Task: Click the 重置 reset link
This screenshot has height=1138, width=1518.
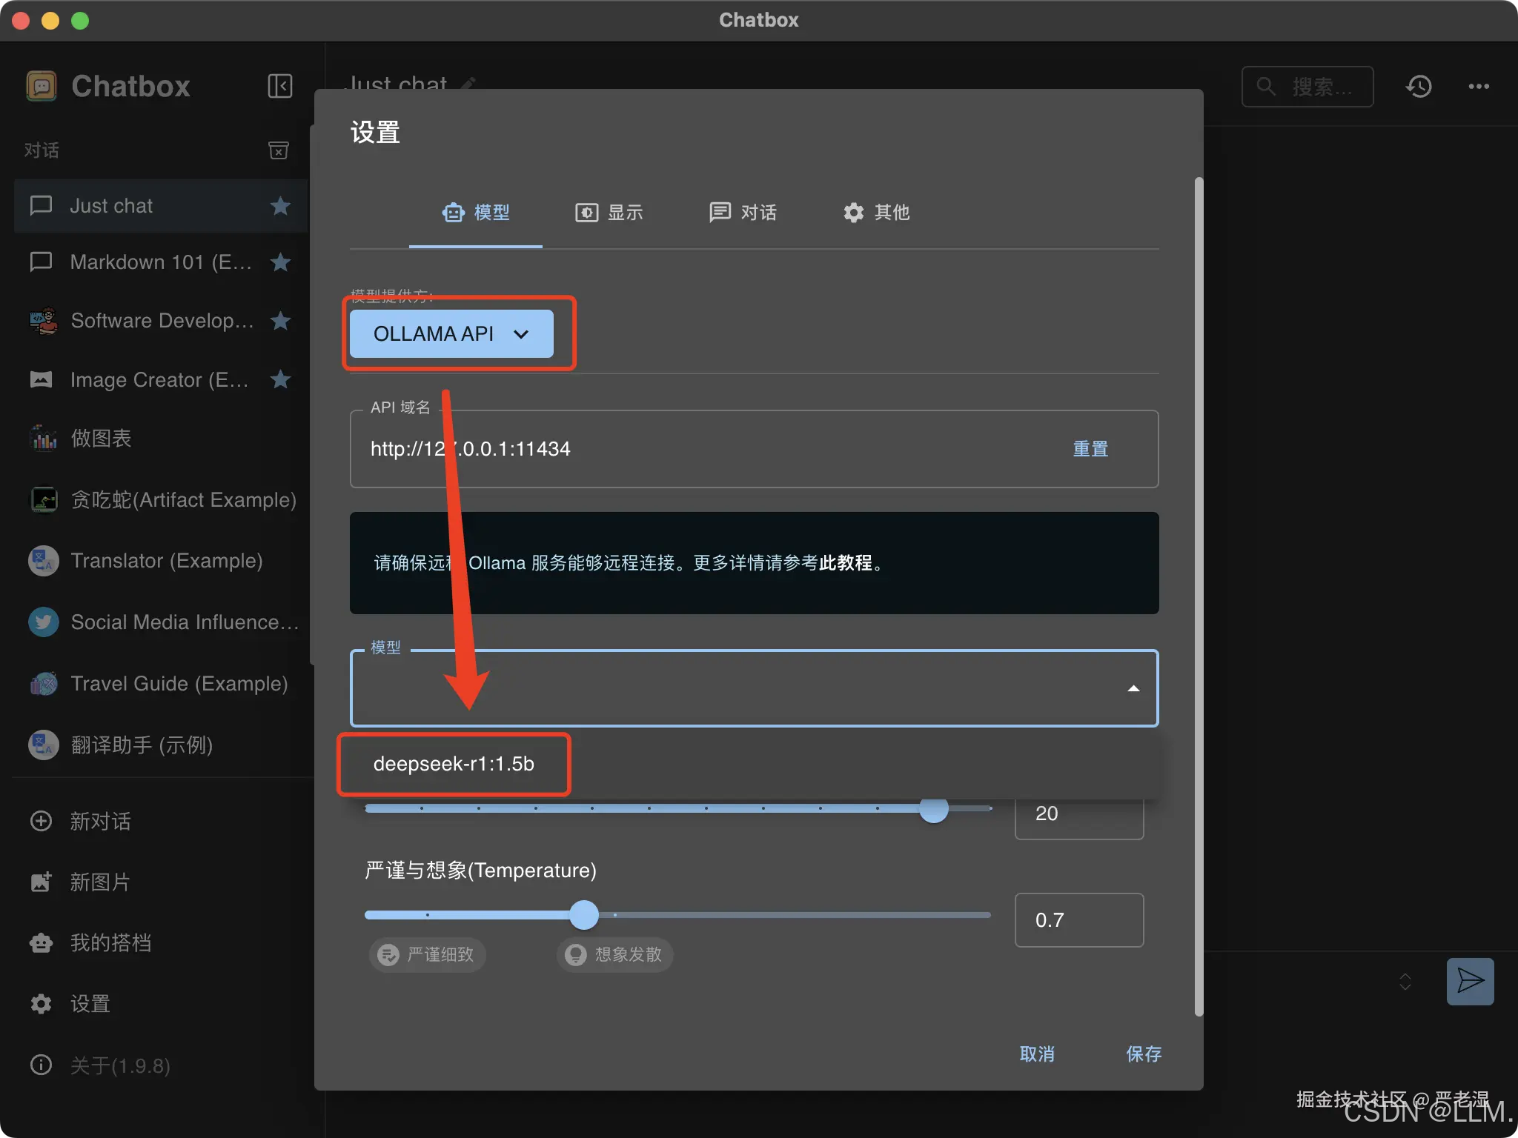Action: click(1090, 449)
